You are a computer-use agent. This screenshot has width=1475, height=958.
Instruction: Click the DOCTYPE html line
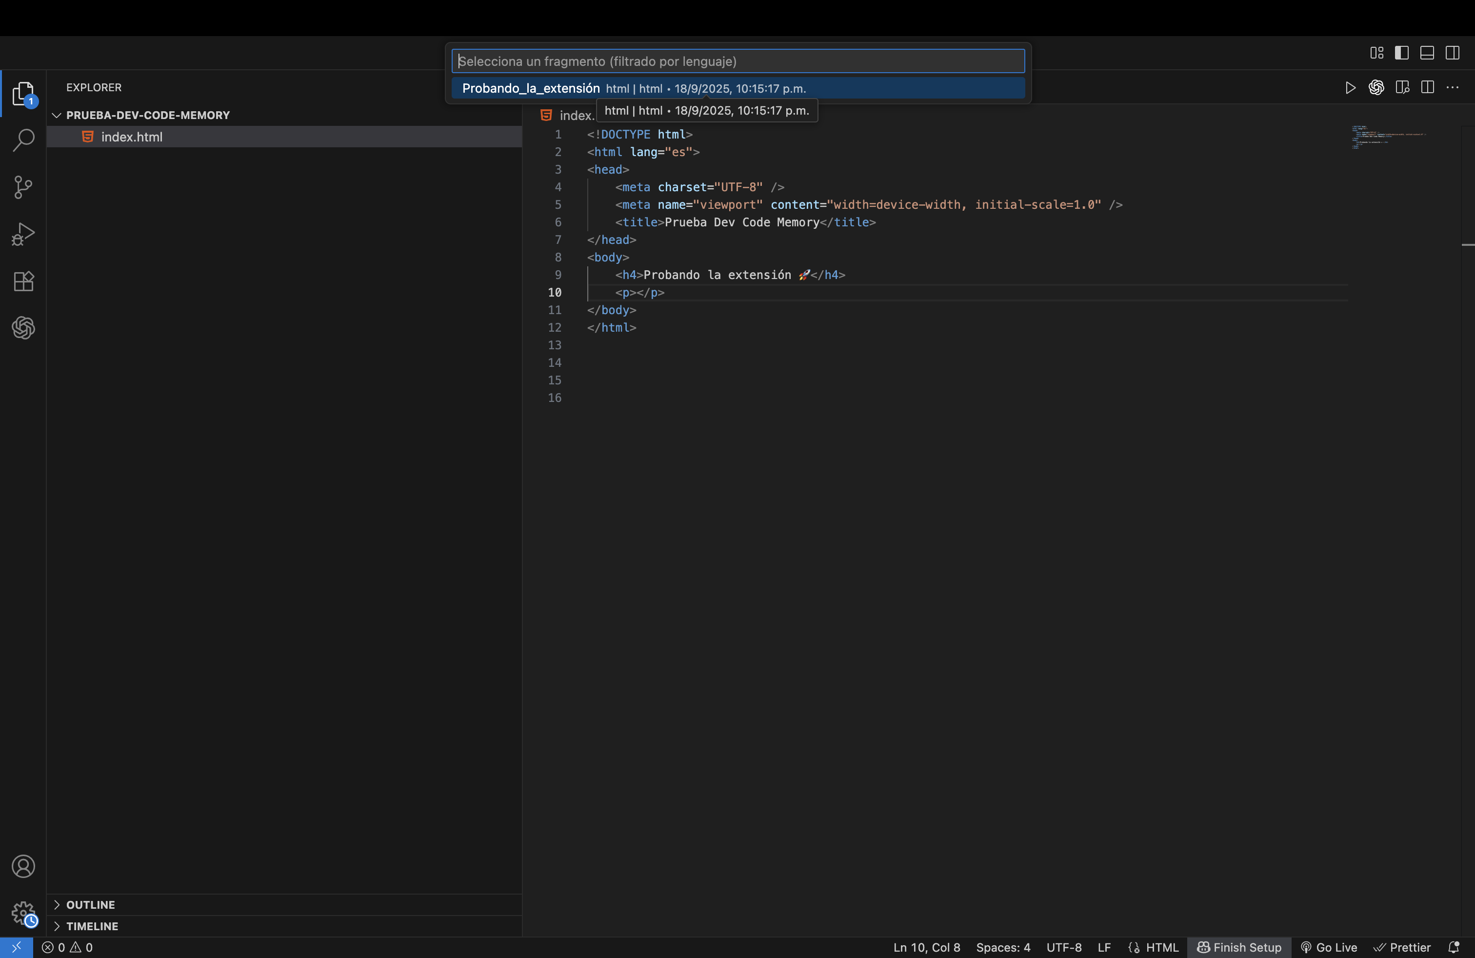[639, 135]
